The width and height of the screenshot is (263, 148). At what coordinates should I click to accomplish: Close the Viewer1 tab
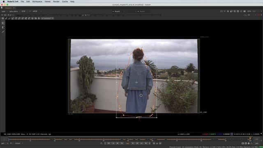(x=14, y=8)
